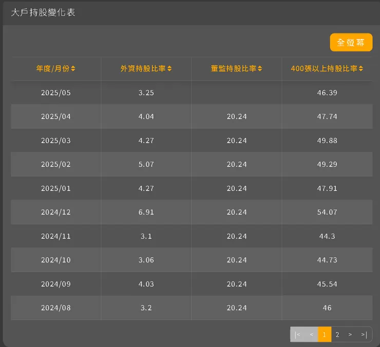The image size is (380, 347).
Task: Select the 2025/04 date cell
Action: [x=56, y=117]
